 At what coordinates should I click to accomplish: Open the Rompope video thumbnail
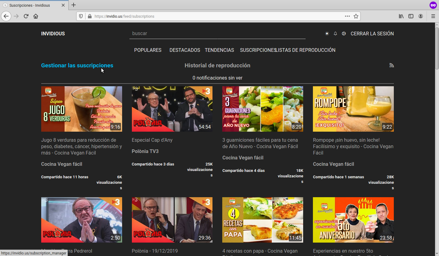tap(353, 109)
